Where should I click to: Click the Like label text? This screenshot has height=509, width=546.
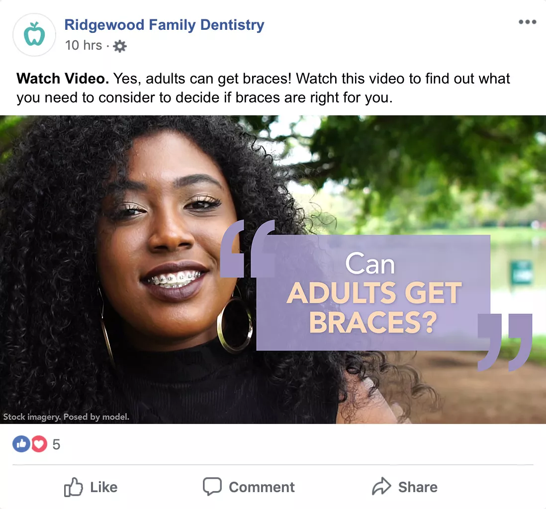[103, 488]
